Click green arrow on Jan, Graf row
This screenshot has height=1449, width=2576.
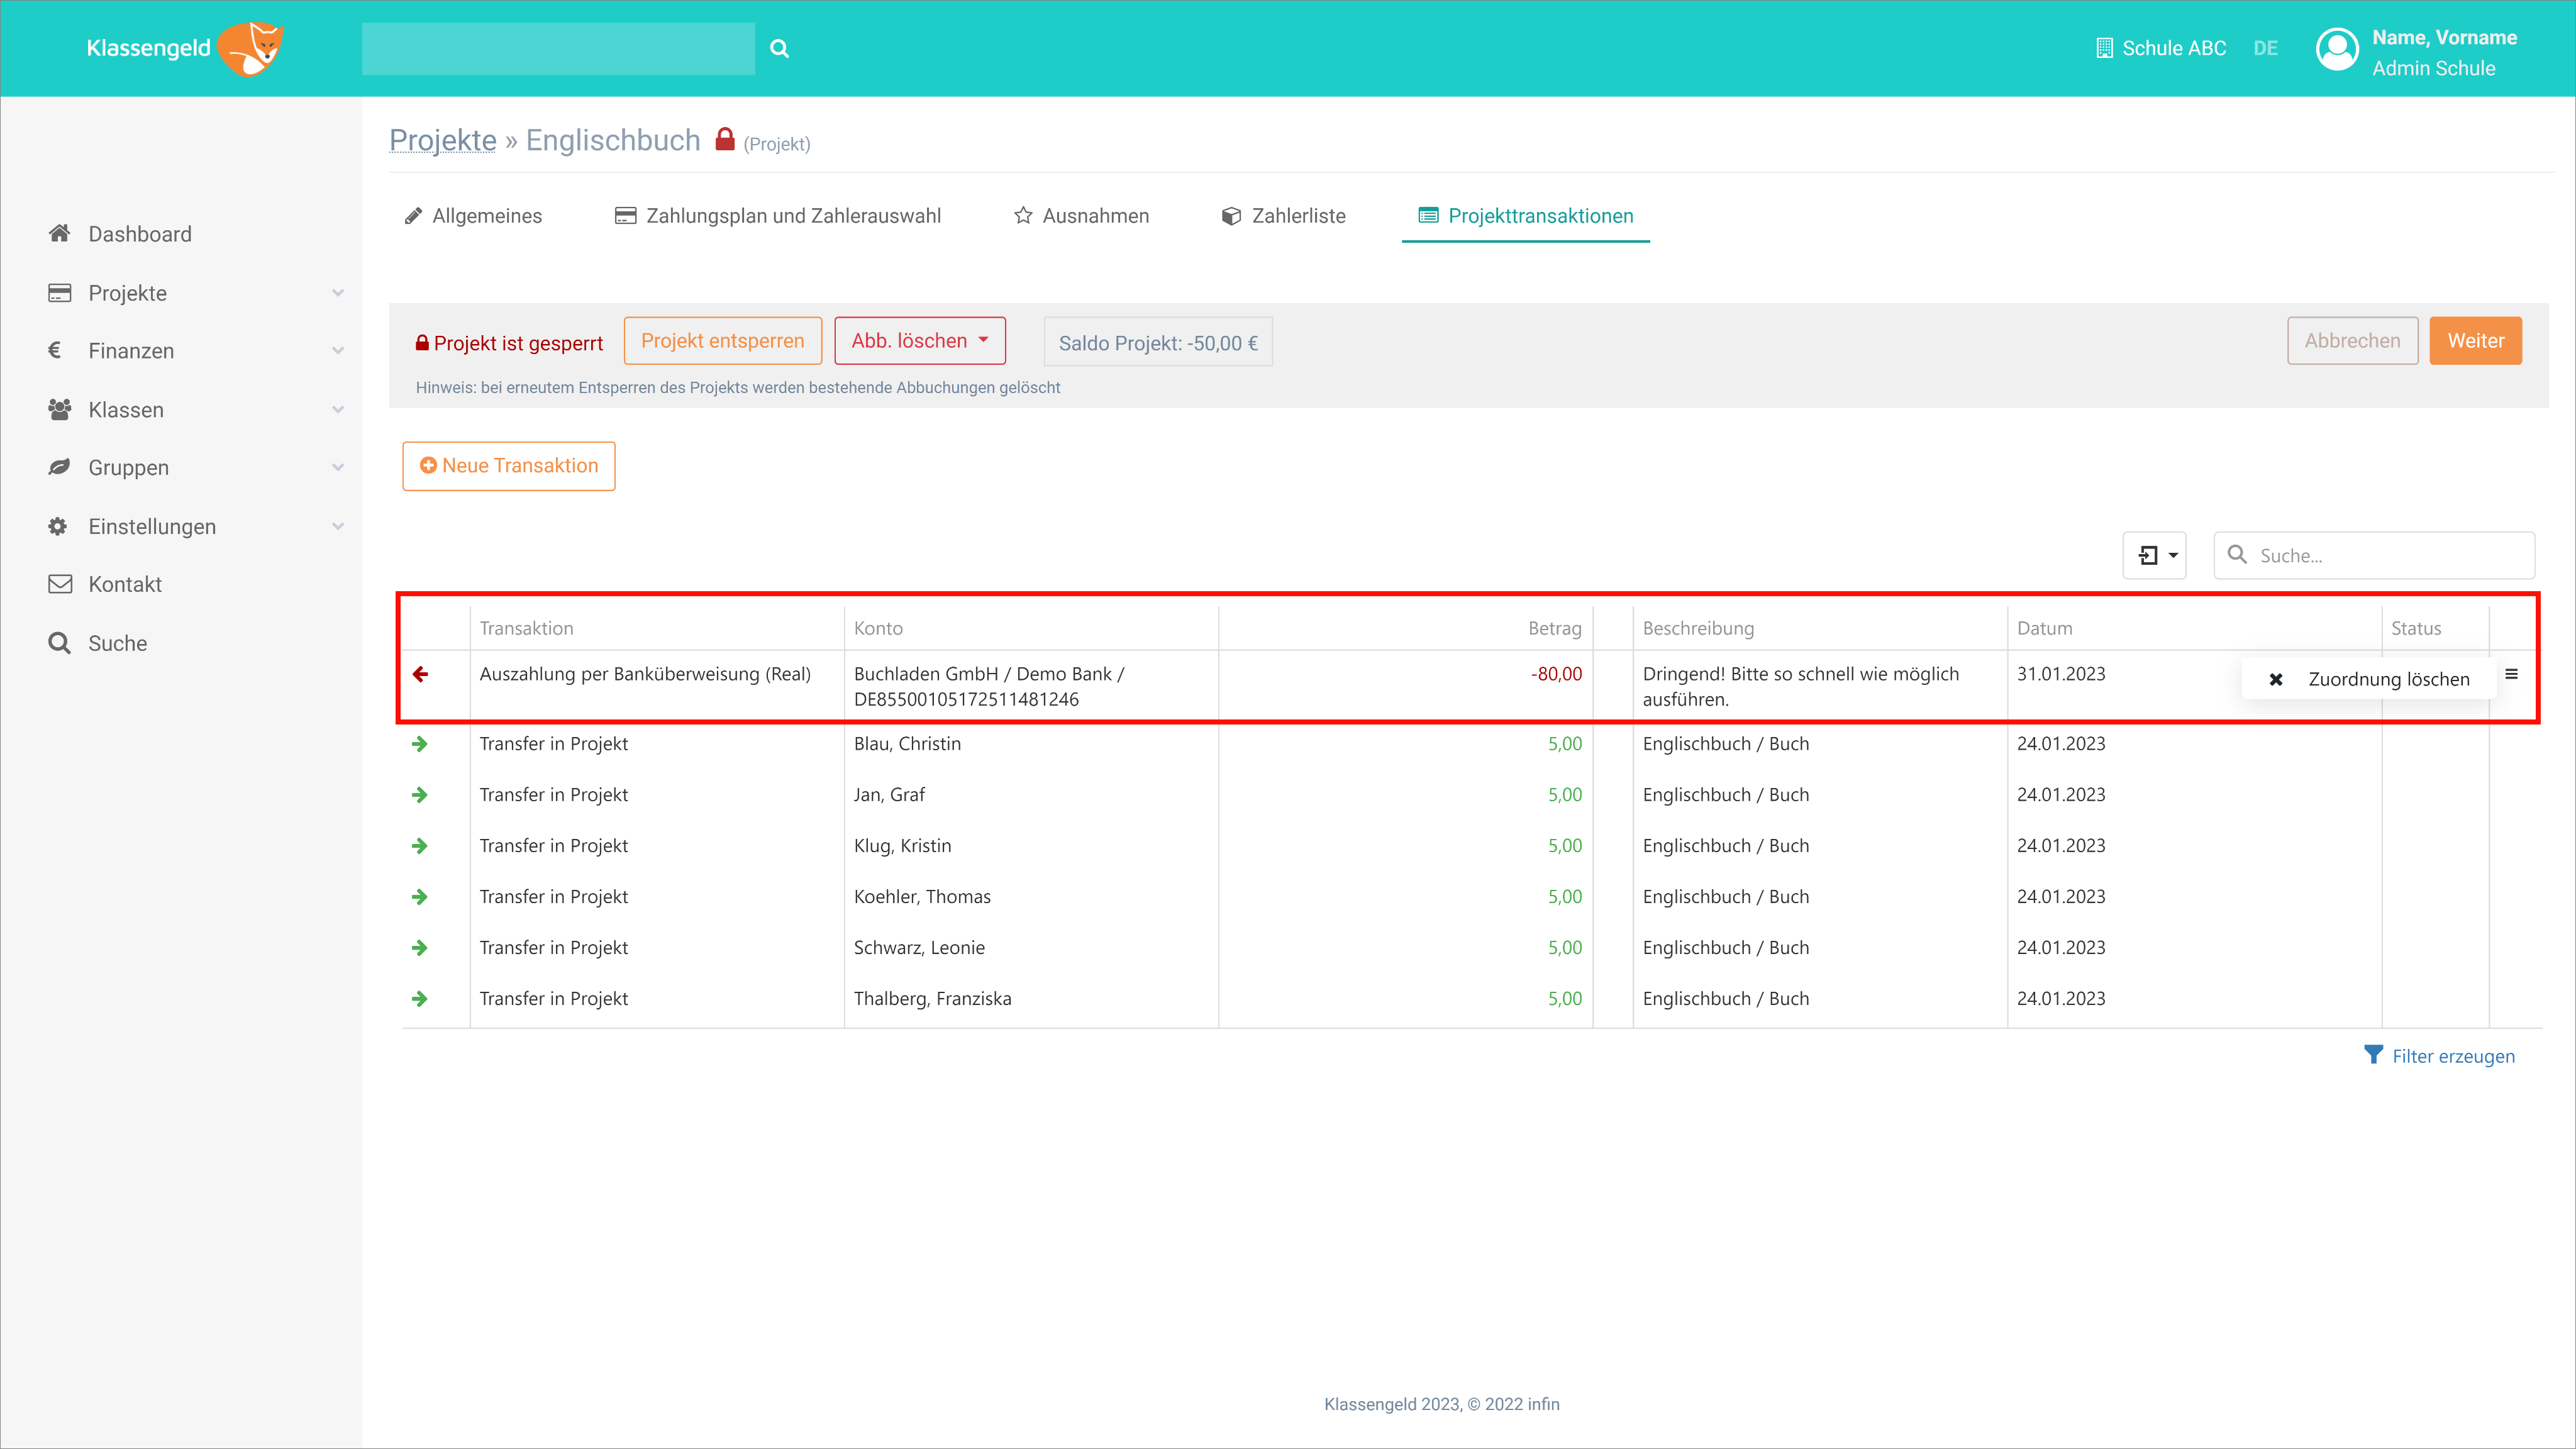420,795
